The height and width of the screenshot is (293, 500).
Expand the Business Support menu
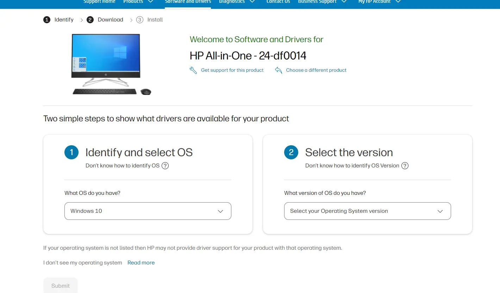click(x=323, y=2)
